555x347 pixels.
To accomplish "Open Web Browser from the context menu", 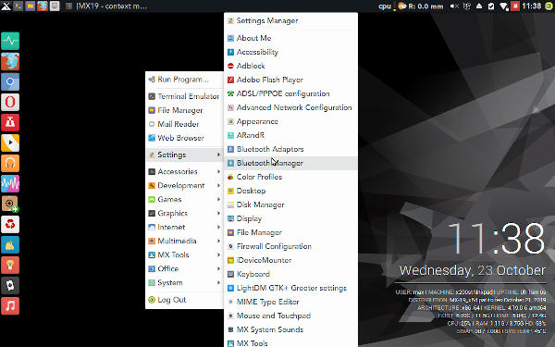I will tap(184, 138).
